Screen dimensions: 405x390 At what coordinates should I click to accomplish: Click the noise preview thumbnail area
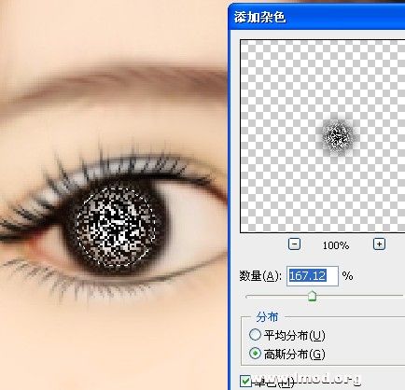point(323,136)
